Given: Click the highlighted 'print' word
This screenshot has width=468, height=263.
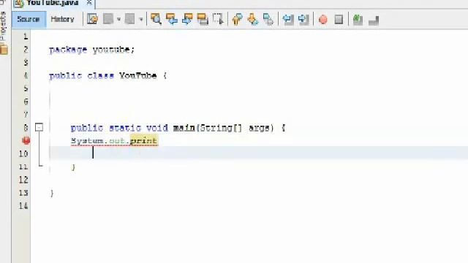Looking at the screenshot, I should [x=144, y=140].
